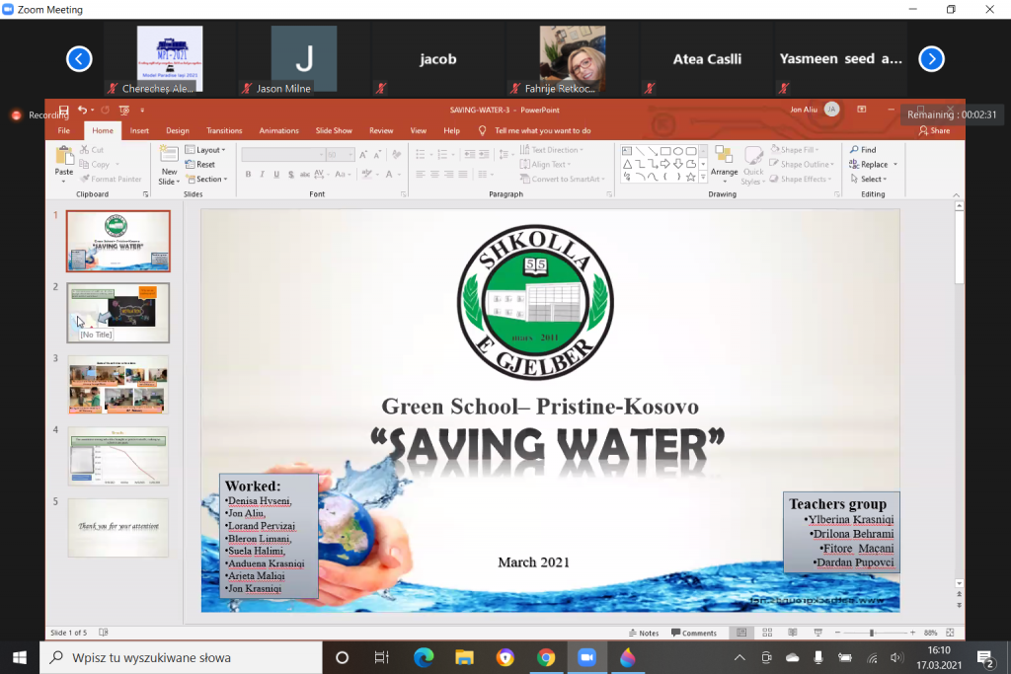1011x674 pixels.
Task: Open Zoom app in Windows taskbar
Action: (x=586, y=657)
